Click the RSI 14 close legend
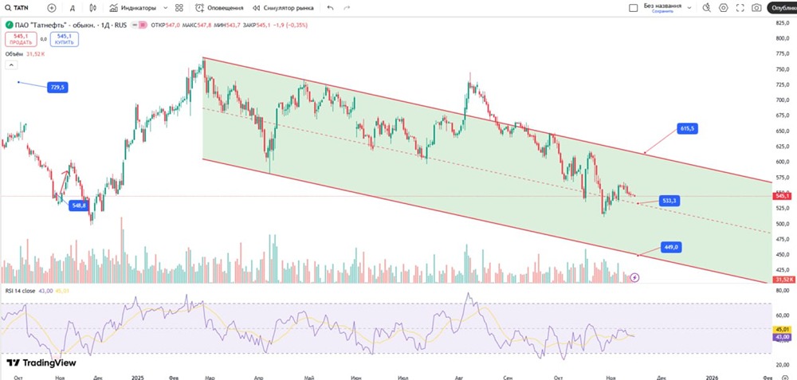This screenshot has width=797, height=380. (x=22, y=291)
